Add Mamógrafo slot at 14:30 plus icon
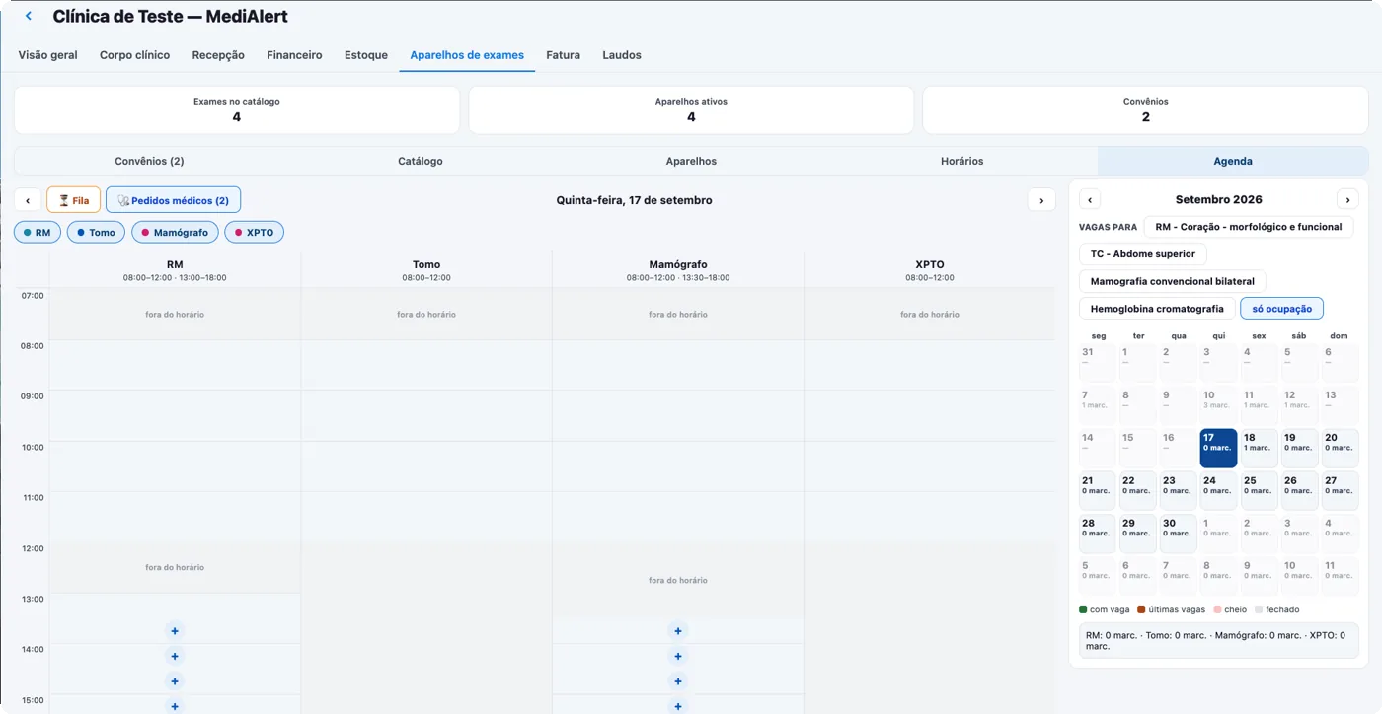 [x=678, y=681]
